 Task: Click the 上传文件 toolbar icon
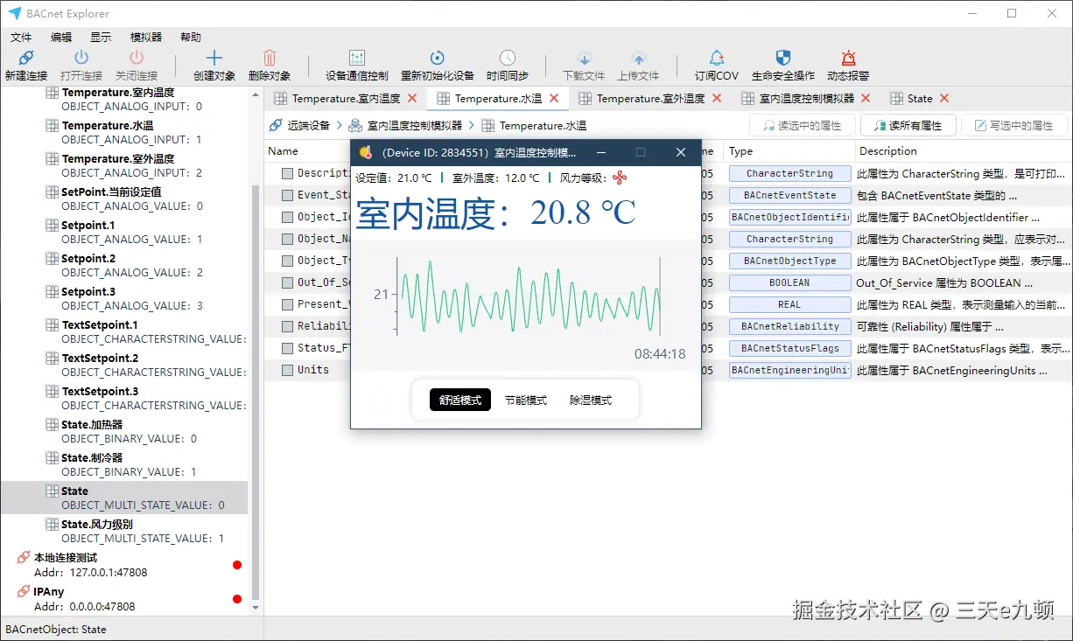[x=638, y=59]
